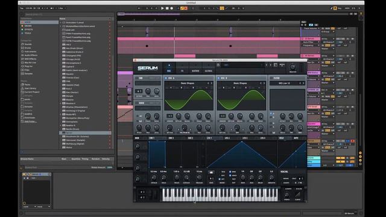
Task: Start playback with the Ableton Play button
Action: (162, 8)
